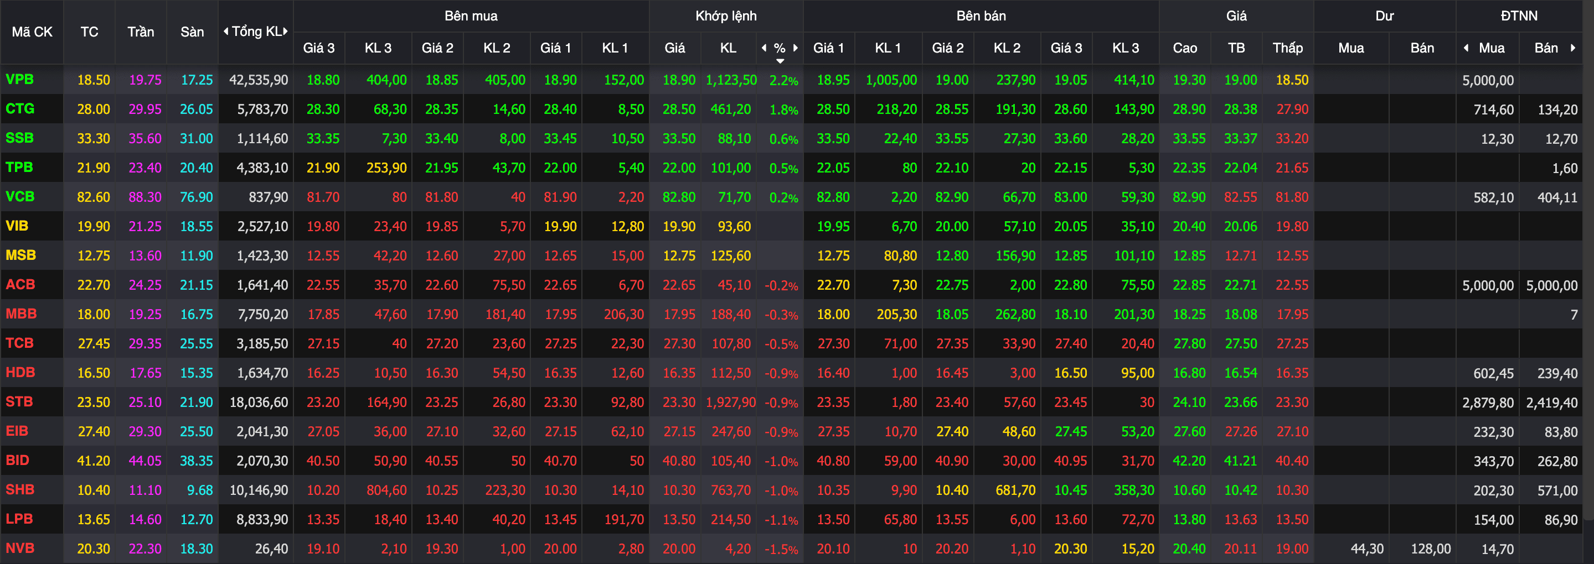This screenshot has width=1594, height=564.
Task: Open the HDB stock symbol
Action: tap(20, 373)
